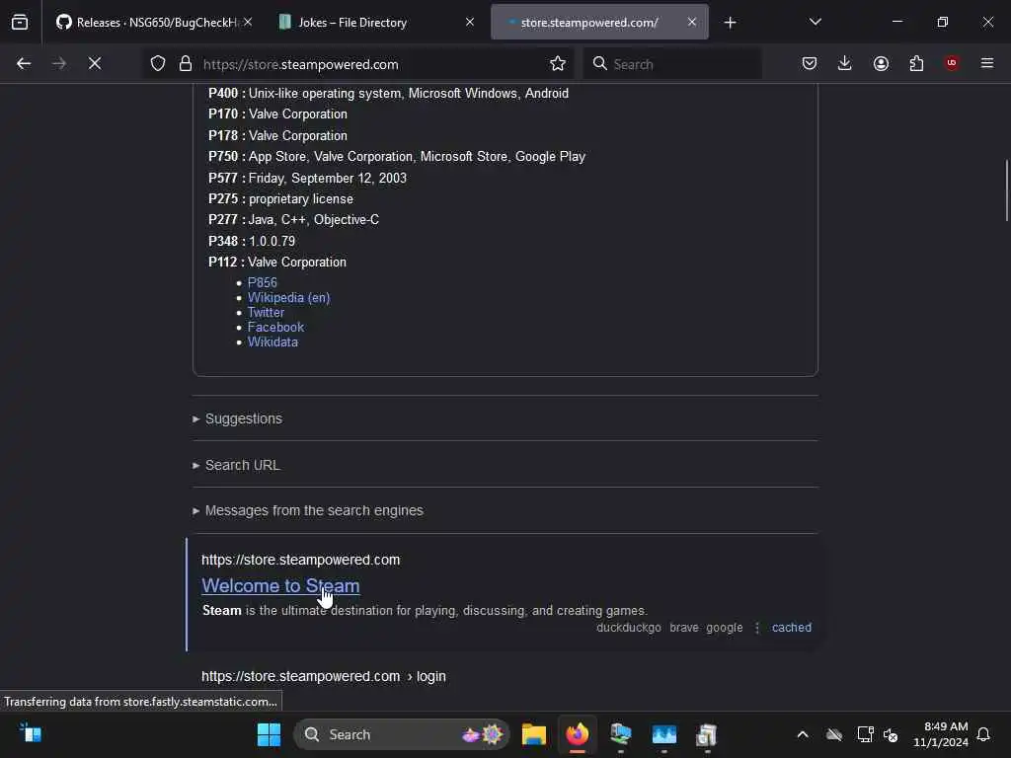
Task: Select the store.steampowered.com tab
Action: pos(589,23)
